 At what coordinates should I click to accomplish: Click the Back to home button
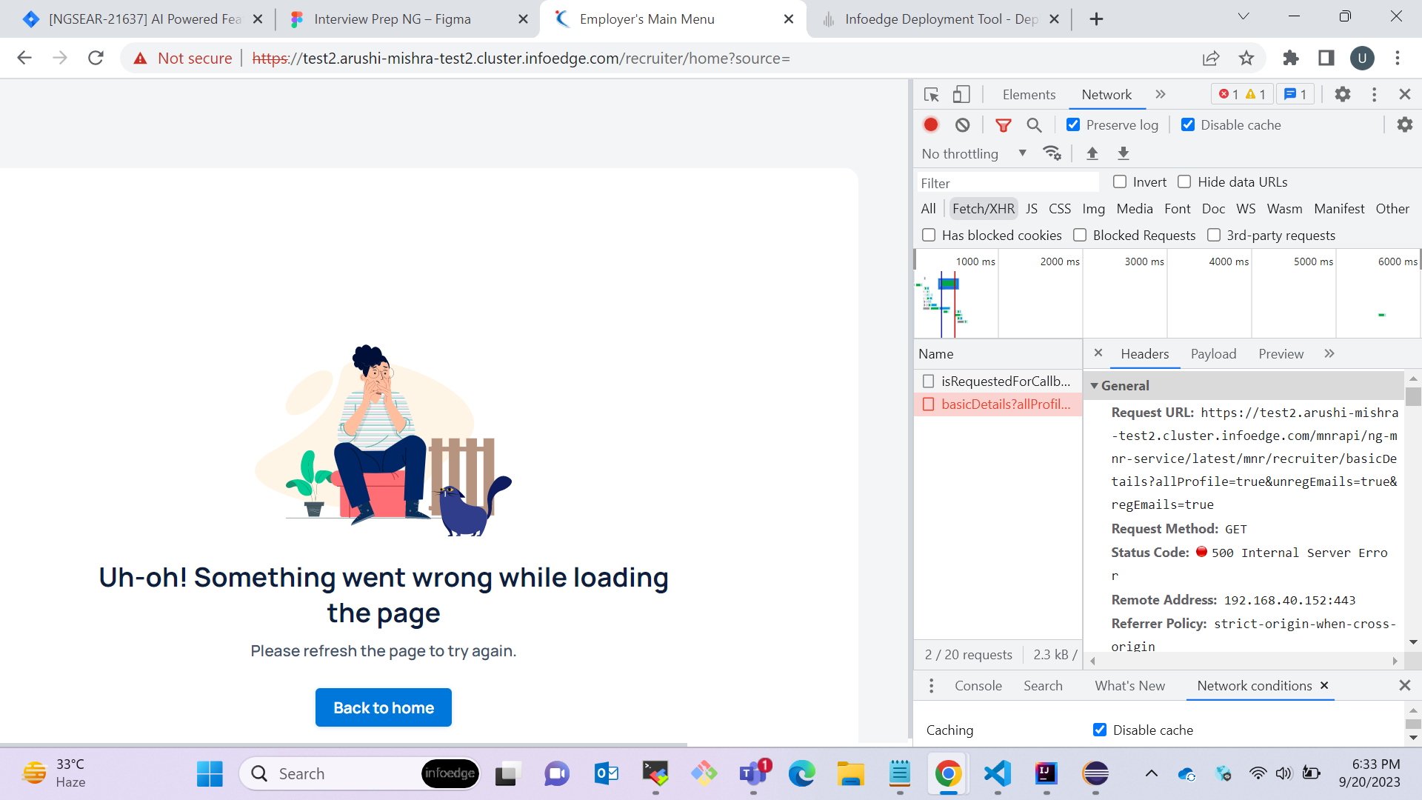384,707
